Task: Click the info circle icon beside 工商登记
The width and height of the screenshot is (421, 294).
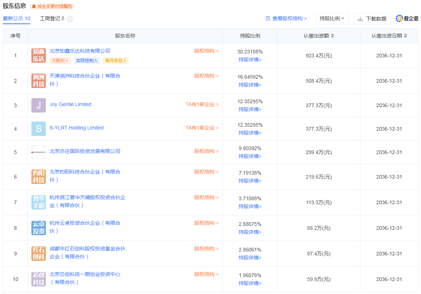Action: [x=70, y=19]
